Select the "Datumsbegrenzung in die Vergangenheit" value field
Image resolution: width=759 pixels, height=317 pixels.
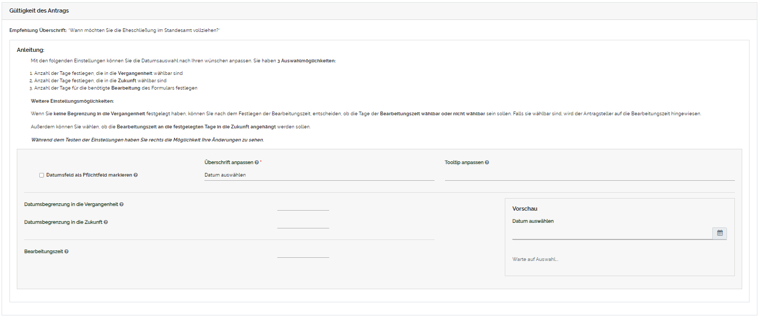point(303,209)
